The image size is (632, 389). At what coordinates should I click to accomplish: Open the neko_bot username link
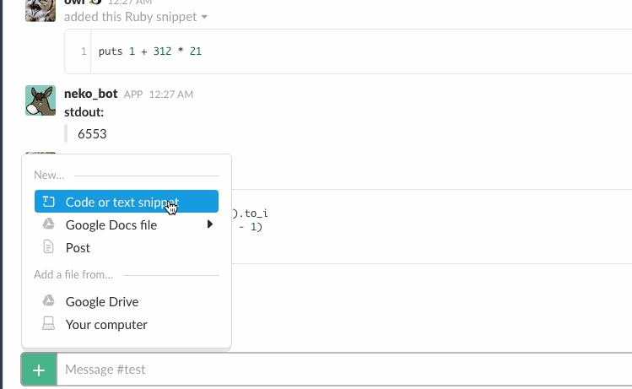91,94
